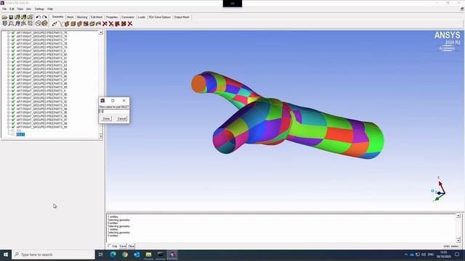Expand tree node FREEPARTS_83
Image resolution: width=465 pixels, height=261 pixels.
9,65
